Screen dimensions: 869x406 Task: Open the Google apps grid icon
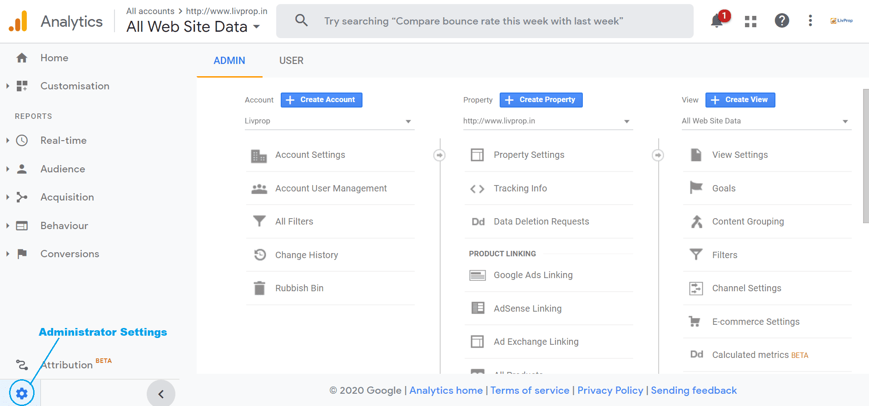click(x=750, y=21)
